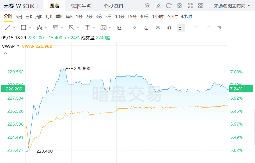Open chart settings gear icon
This screenshot has width=255, height=163.
180,6
